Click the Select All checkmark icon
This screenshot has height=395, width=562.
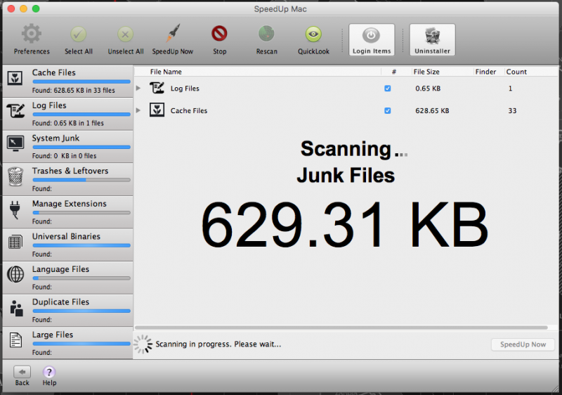[x=78, y=34]
